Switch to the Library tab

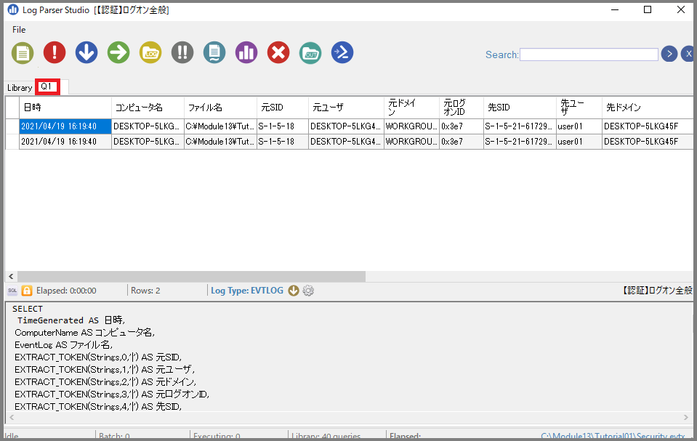[x=20, y=88]
